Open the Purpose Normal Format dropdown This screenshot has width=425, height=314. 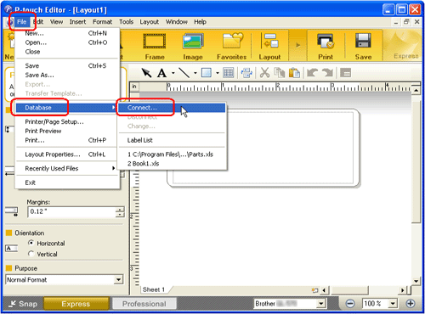[x=118, y=280]
